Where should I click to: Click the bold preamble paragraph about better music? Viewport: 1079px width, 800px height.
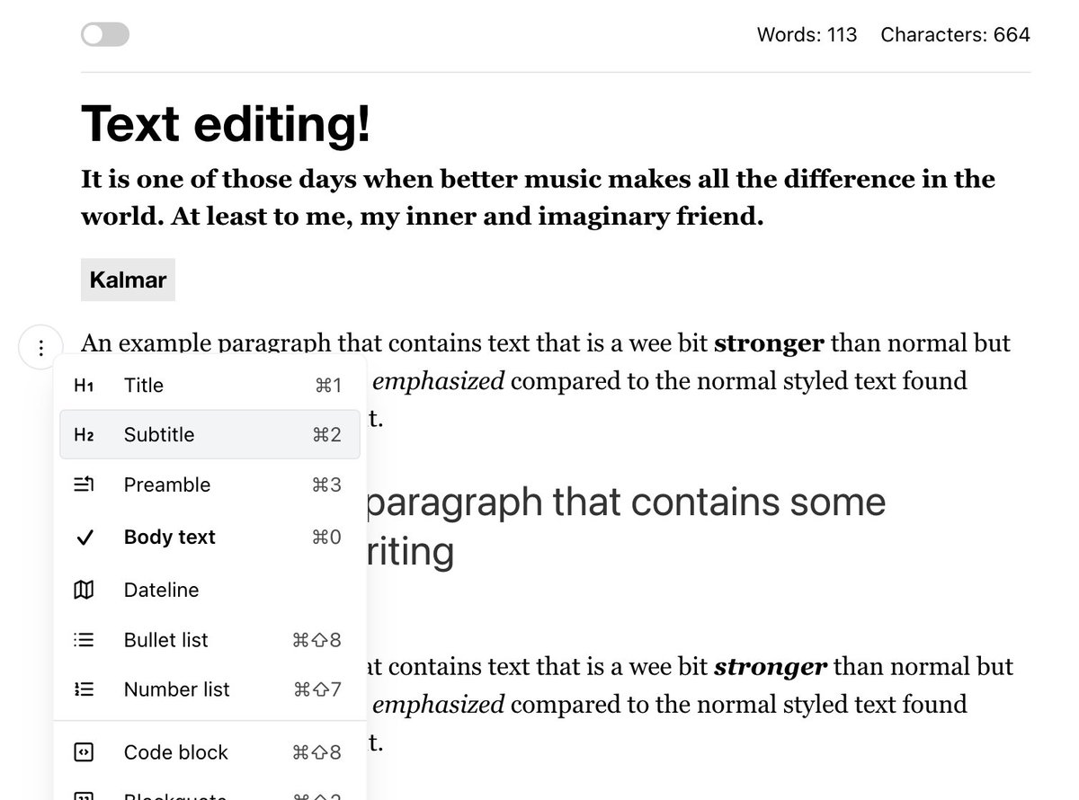[x=538, y=198]
